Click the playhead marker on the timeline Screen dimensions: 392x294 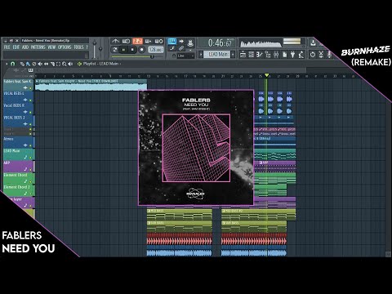pyautogui.click(x=267, y=75)
